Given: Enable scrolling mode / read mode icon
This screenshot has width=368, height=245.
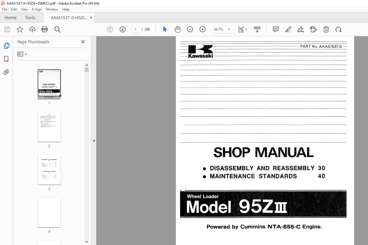Looking at the screenshot, I should tap(257, 29).
